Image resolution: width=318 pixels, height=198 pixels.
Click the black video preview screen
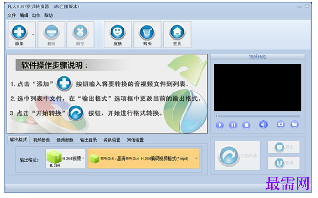click(257, 87)
